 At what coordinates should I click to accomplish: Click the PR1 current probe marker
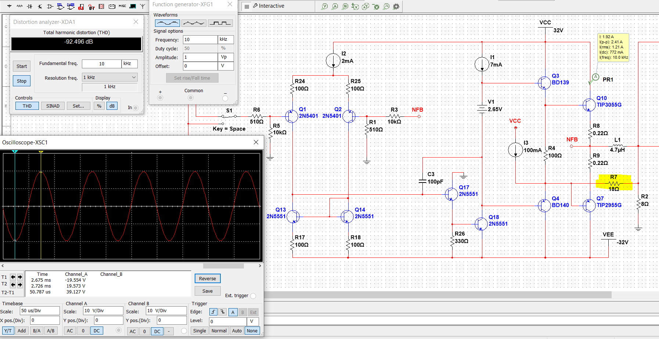[595, 77]
